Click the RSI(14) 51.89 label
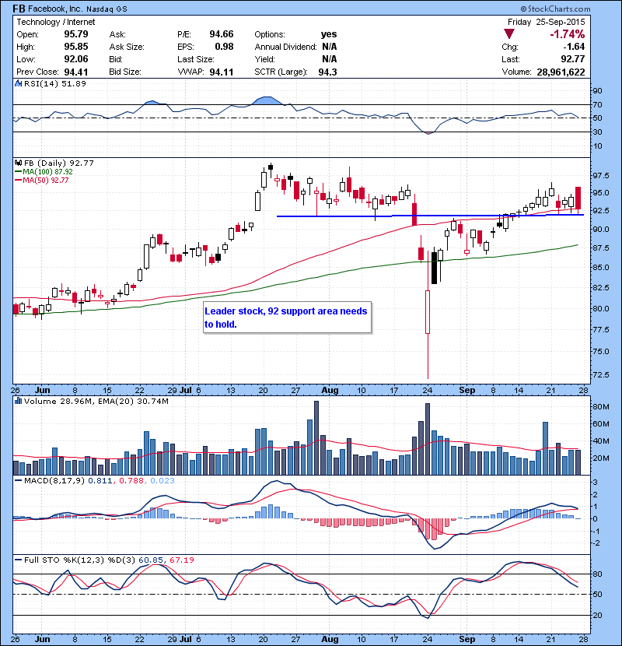Screen dimensions: 622x646 click(54, 83)
